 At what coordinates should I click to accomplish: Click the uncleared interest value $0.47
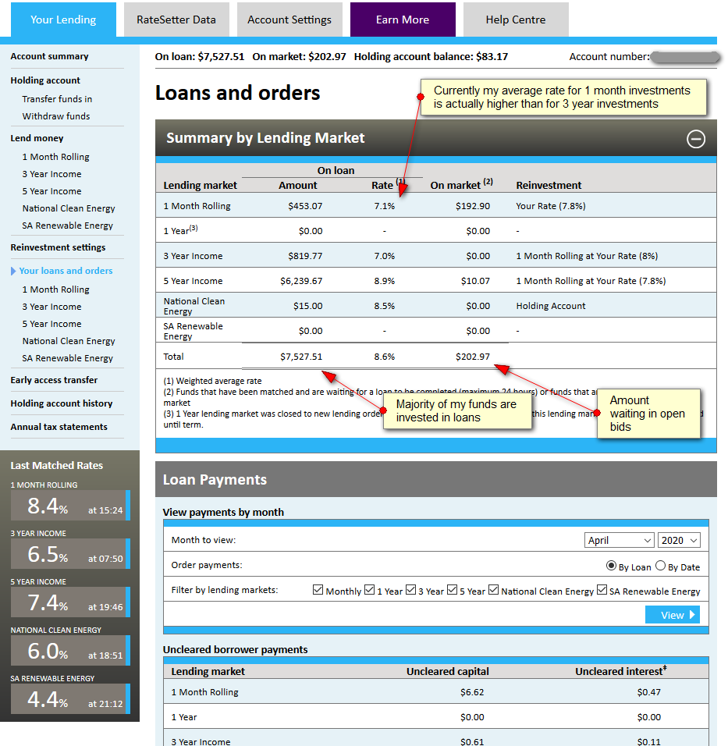649,692
